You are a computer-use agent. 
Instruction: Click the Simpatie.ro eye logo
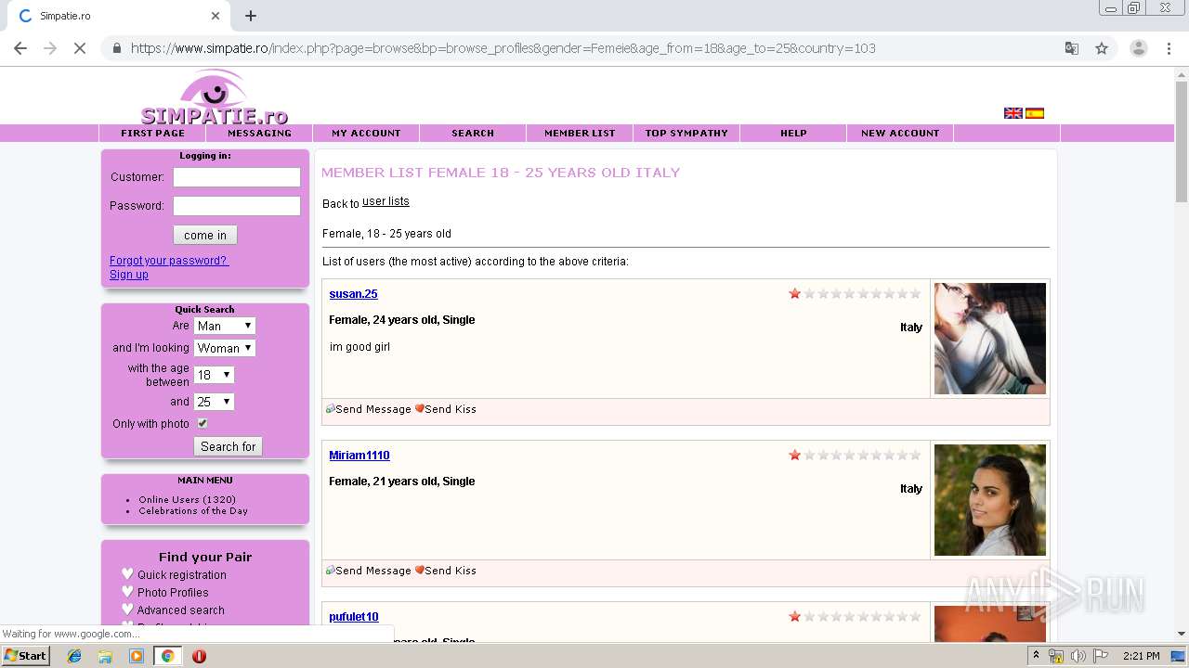click(215, 97)
